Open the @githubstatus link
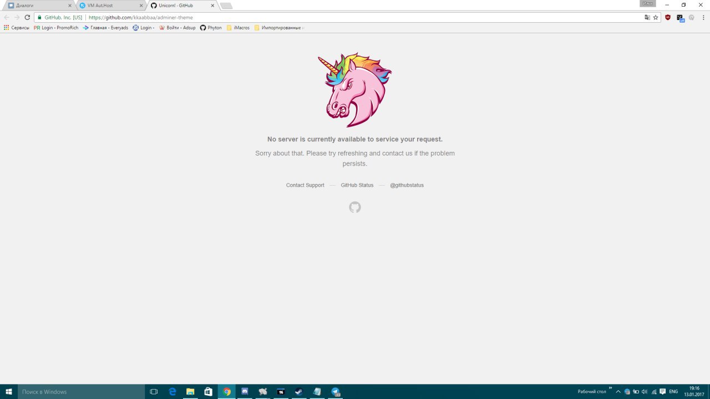Image resolution: width=710 pixels, height=399 pixels. (407, 185)
